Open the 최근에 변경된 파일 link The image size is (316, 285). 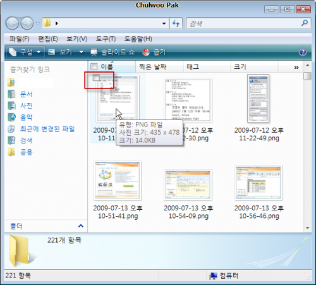pyautogui.click(x=47, y=129)
